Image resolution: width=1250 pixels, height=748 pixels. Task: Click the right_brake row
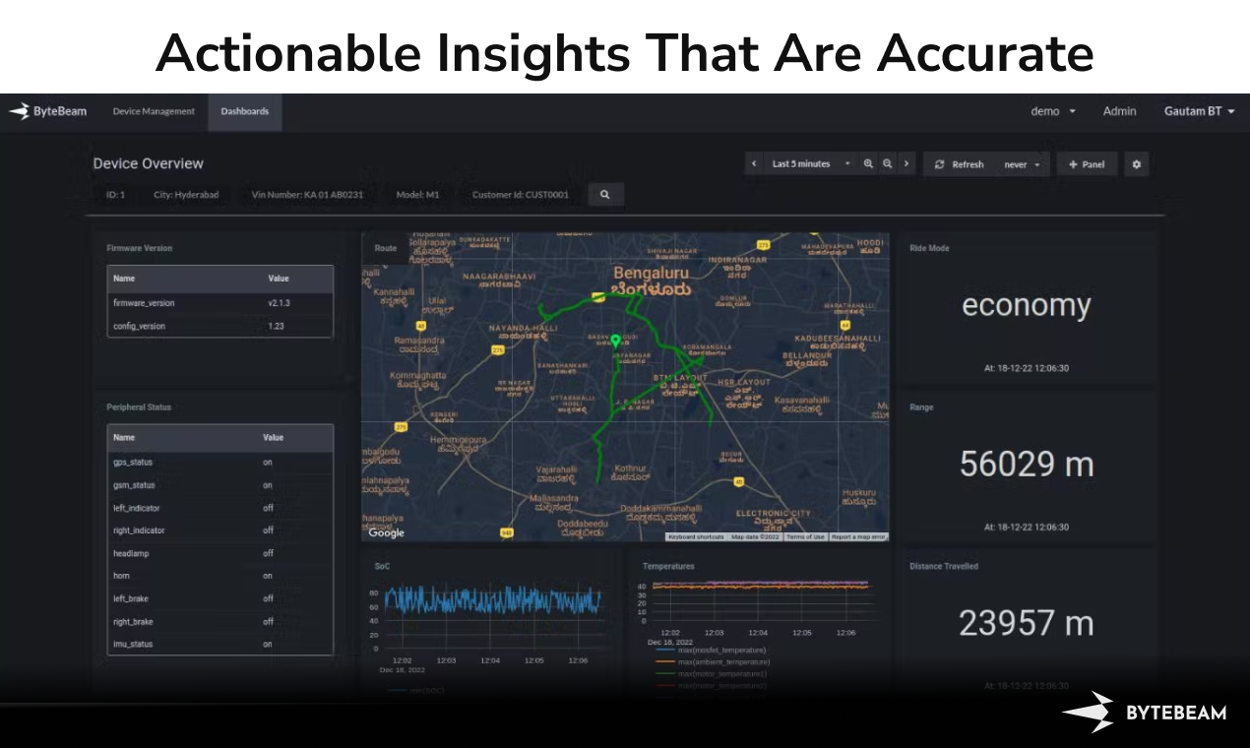coord(220,621)
